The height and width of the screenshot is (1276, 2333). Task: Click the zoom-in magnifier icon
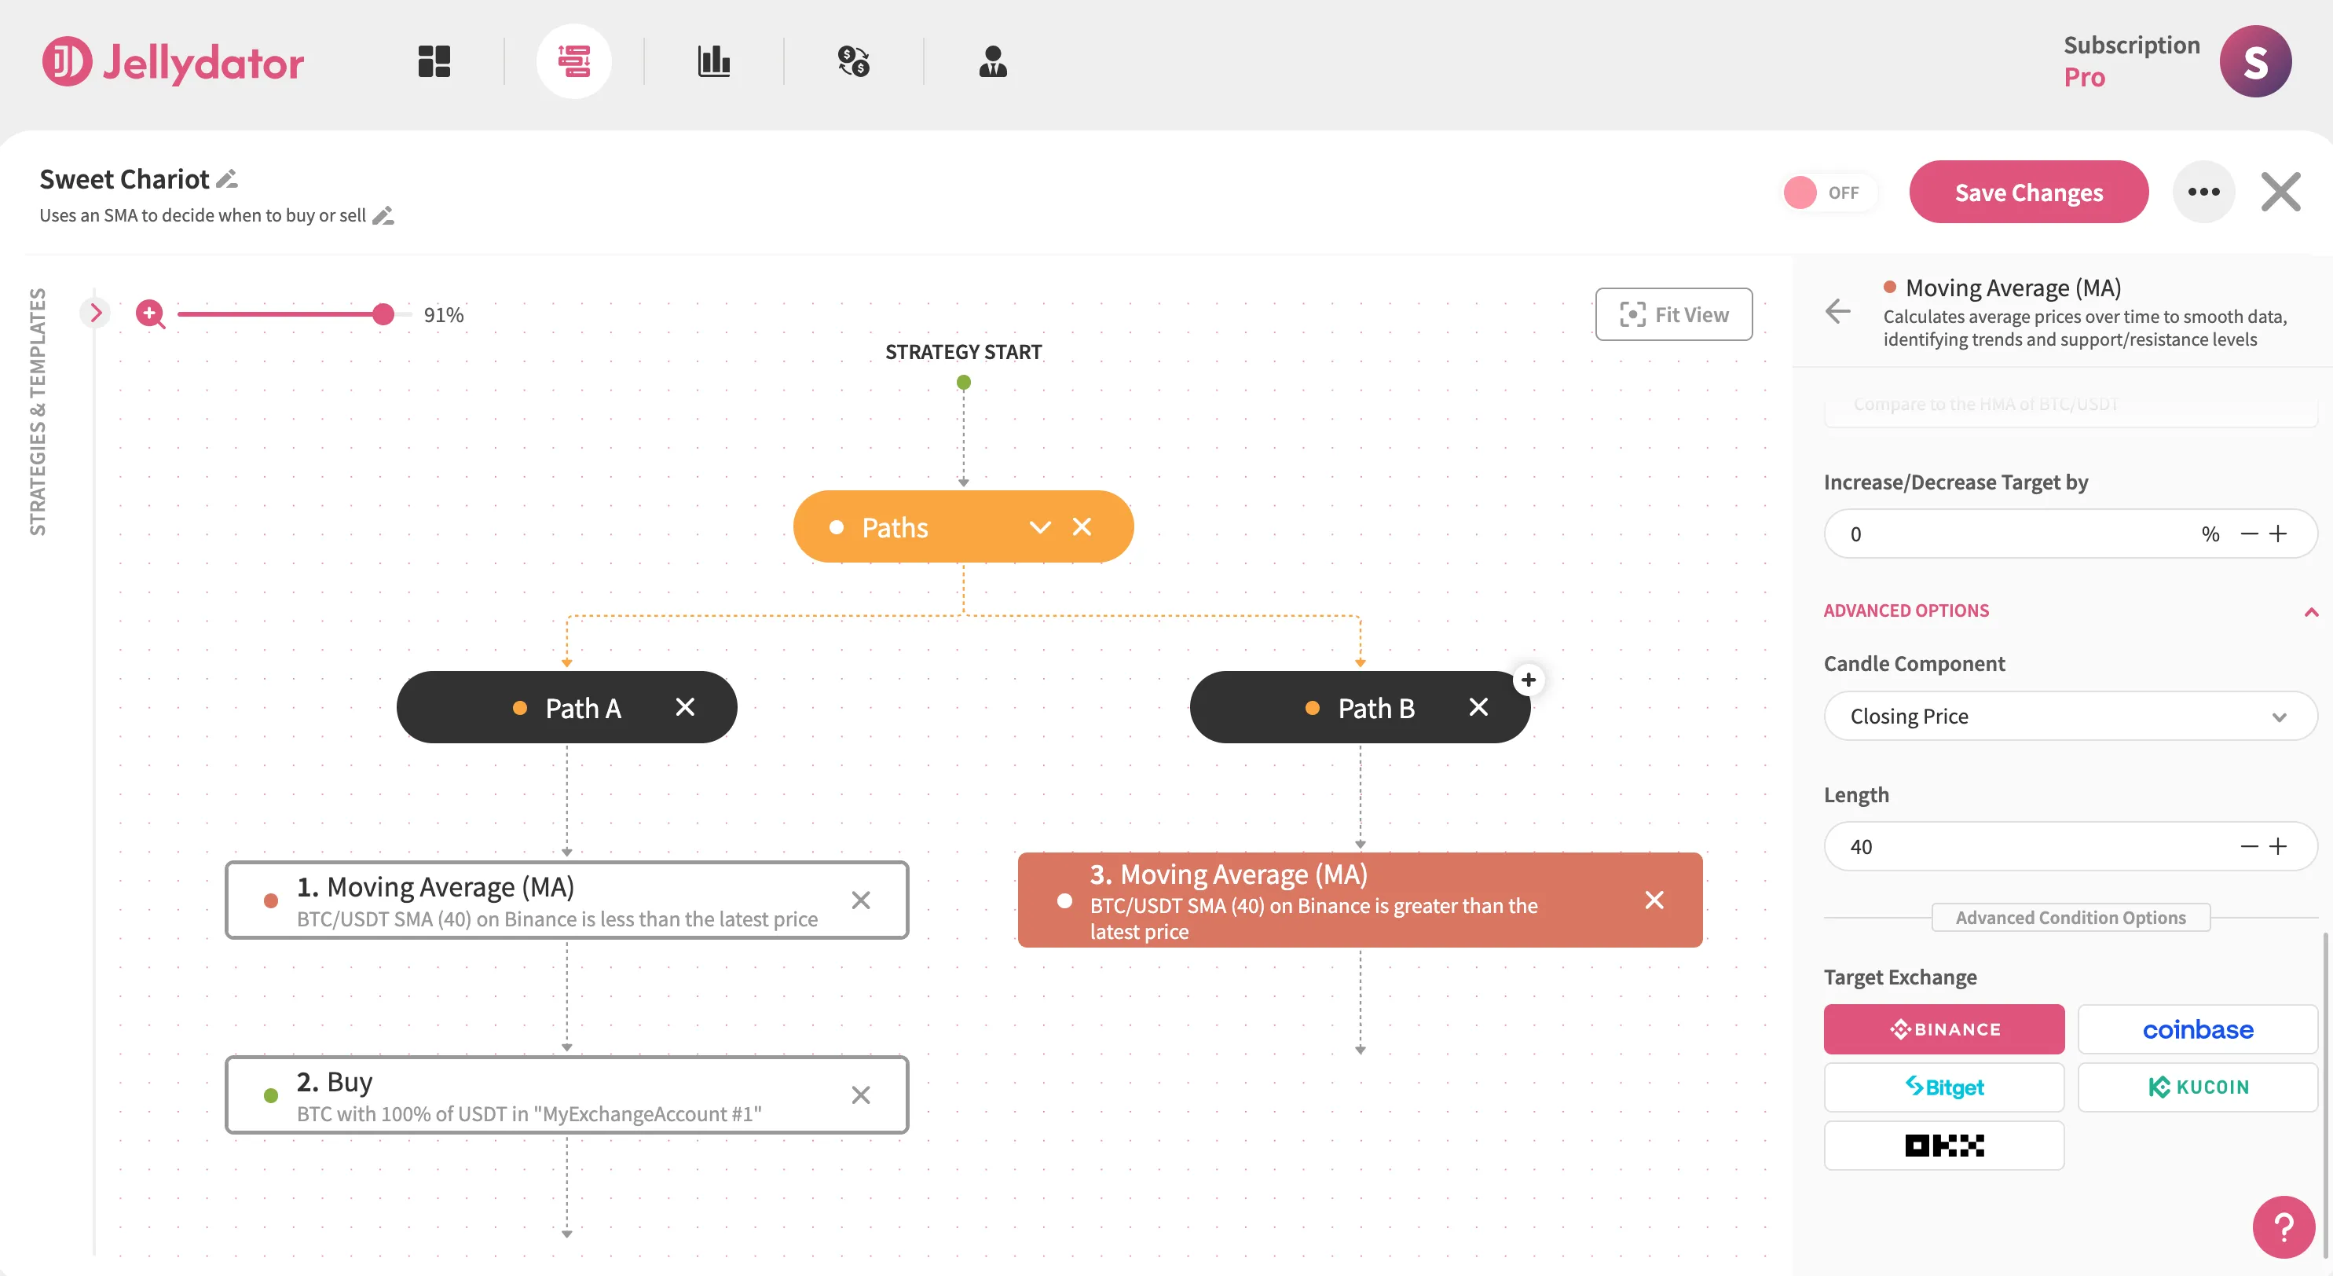coord(150,314)
